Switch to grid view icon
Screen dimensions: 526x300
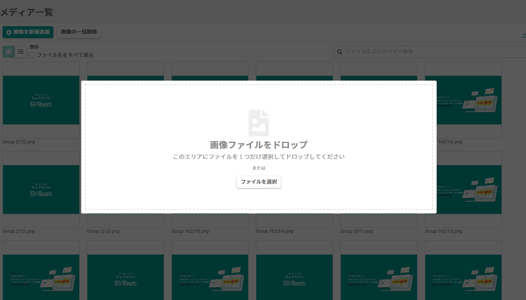coord(9,52)
